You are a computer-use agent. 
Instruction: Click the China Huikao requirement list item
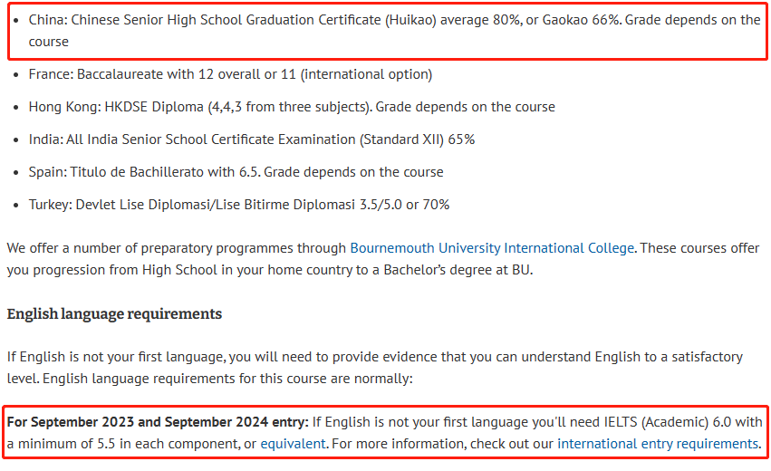coord(272,20)
